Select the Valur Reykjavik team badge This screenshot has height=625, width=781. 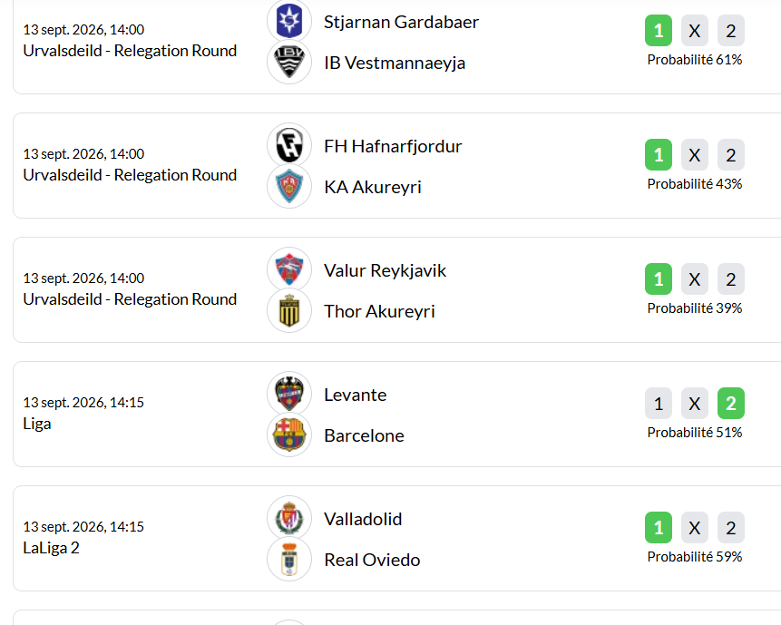point(288,269)
